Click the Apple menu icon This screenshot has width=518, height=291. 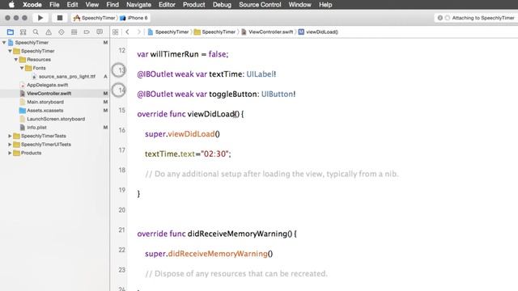(x=11, y=5)
